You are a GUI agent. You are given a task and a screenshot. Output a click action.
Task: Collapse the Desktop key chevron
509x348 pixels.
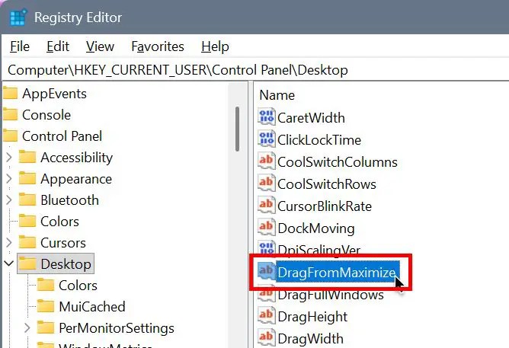coord(9,263)
